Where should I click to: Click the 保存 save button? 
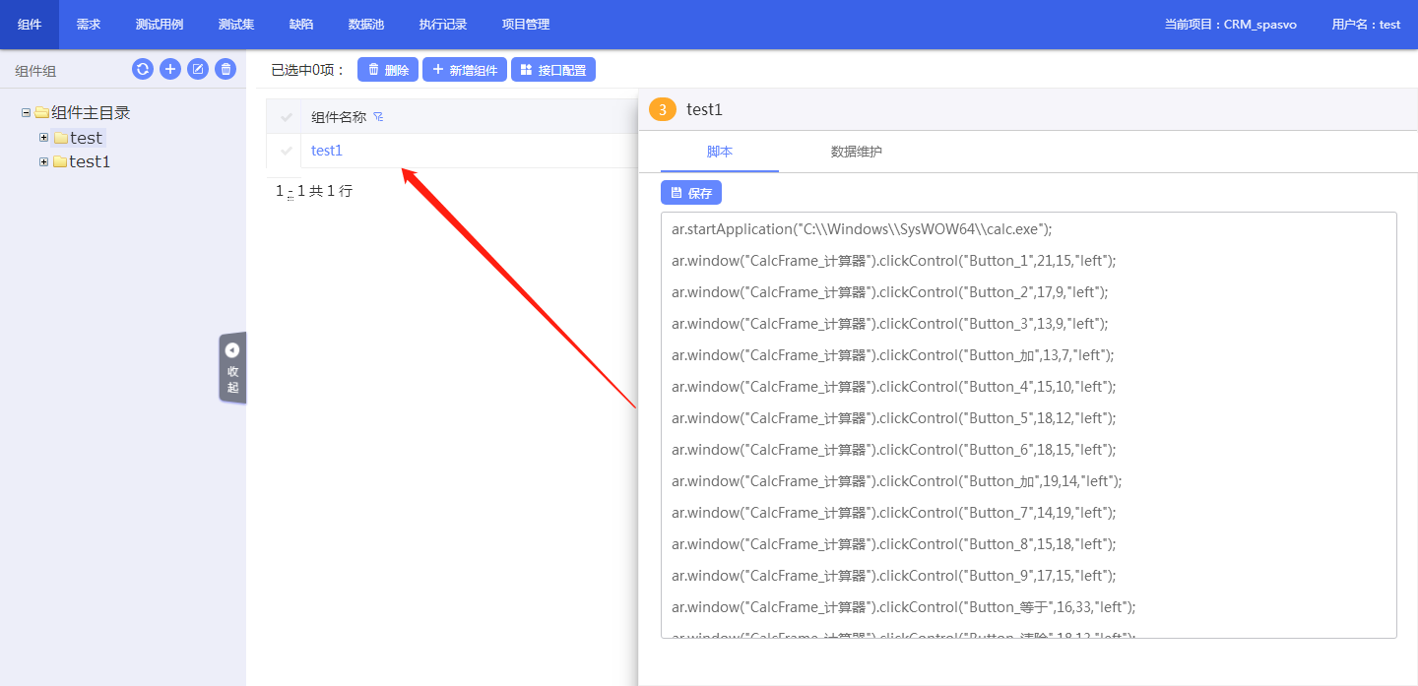click(x=691, y=193)
